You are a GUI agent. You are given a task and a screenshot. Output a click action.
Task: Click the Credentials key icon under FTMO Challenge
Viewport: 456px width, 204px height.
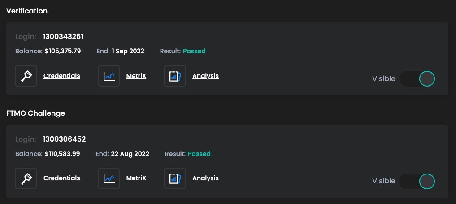tap(26, 178)
